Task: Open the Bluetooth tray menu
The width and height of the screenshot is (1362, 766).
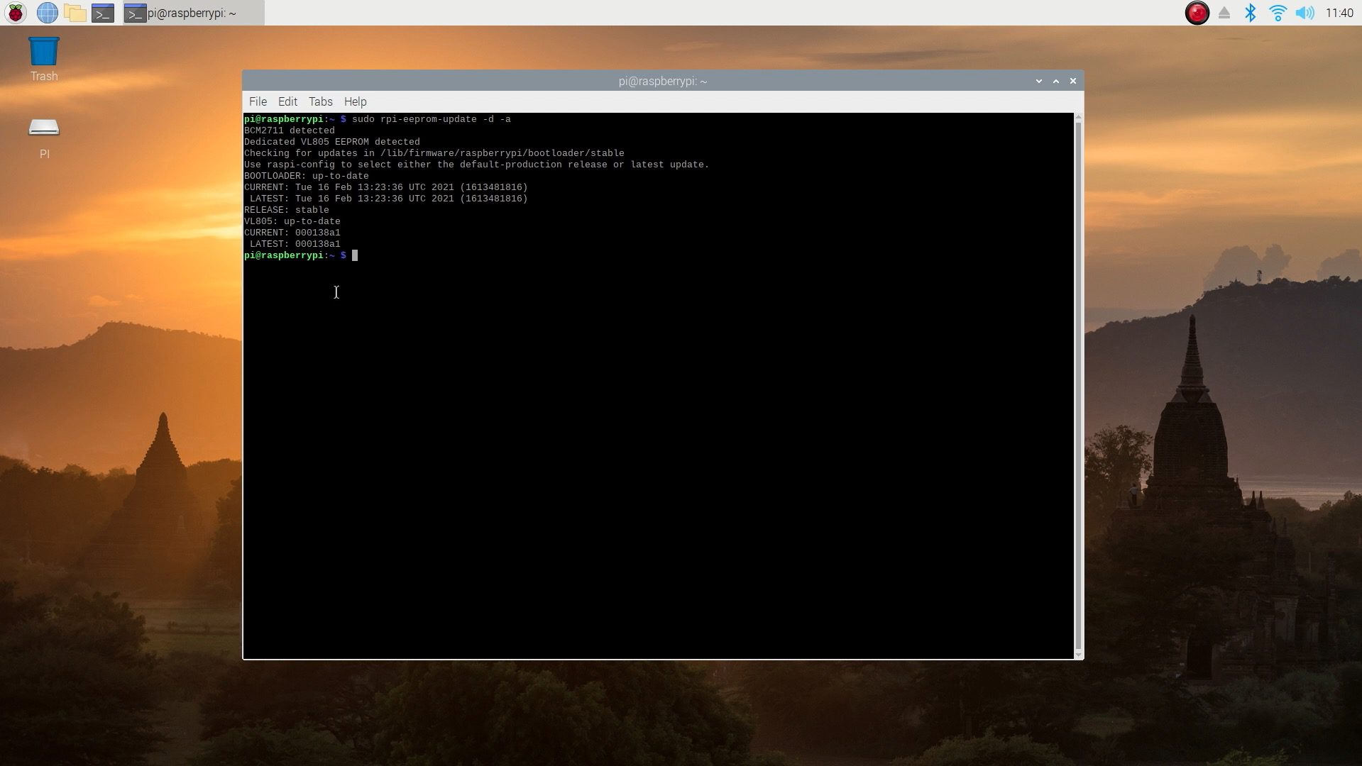Action: click(x=1251, y=13)
